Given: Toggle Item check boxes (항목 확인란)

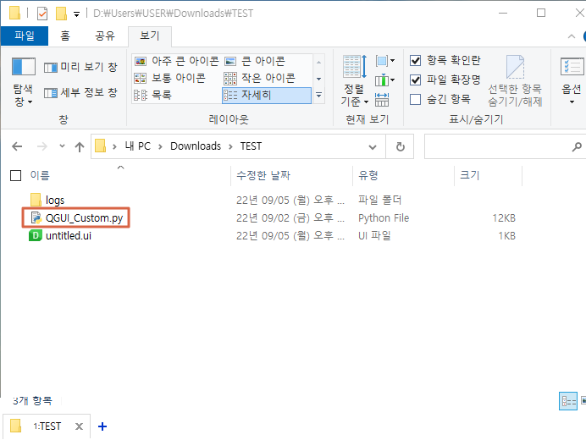Looking at the screenshot, I should coord(445,60).
